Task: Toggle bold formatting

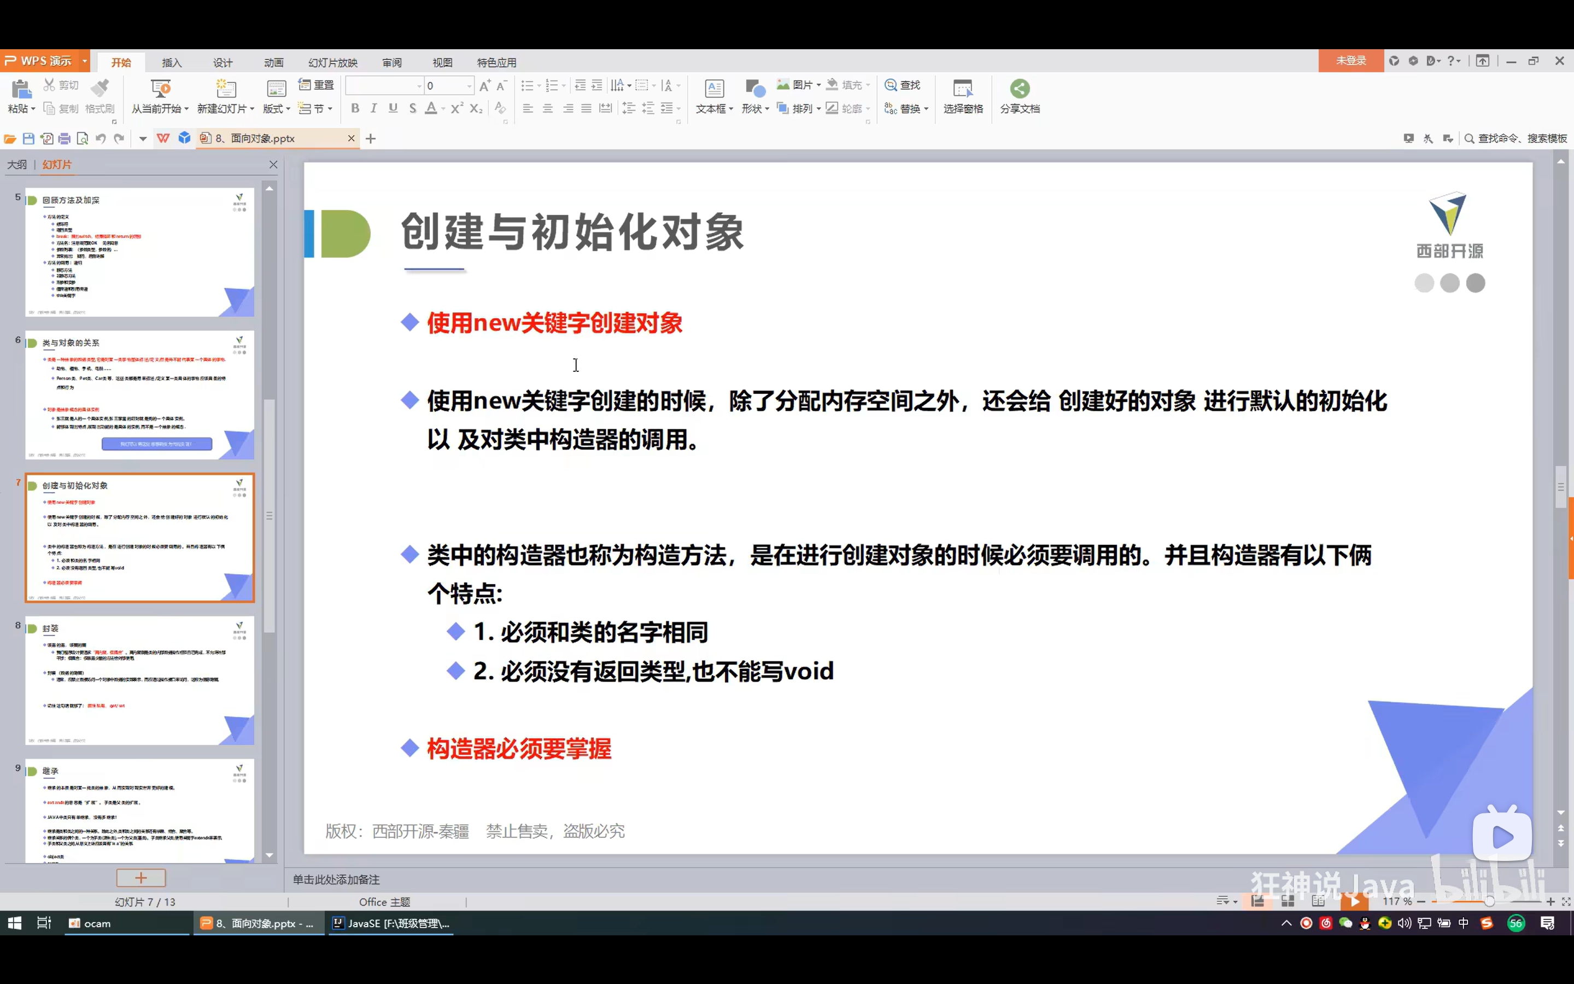Action: tap(354, 109)
